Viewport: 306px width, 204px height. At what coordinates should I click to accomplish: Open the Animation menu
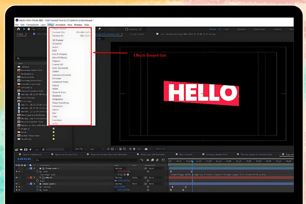tap(61, 25)
